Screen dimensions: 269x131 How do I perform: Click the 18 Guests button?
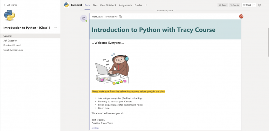(235, 5)
